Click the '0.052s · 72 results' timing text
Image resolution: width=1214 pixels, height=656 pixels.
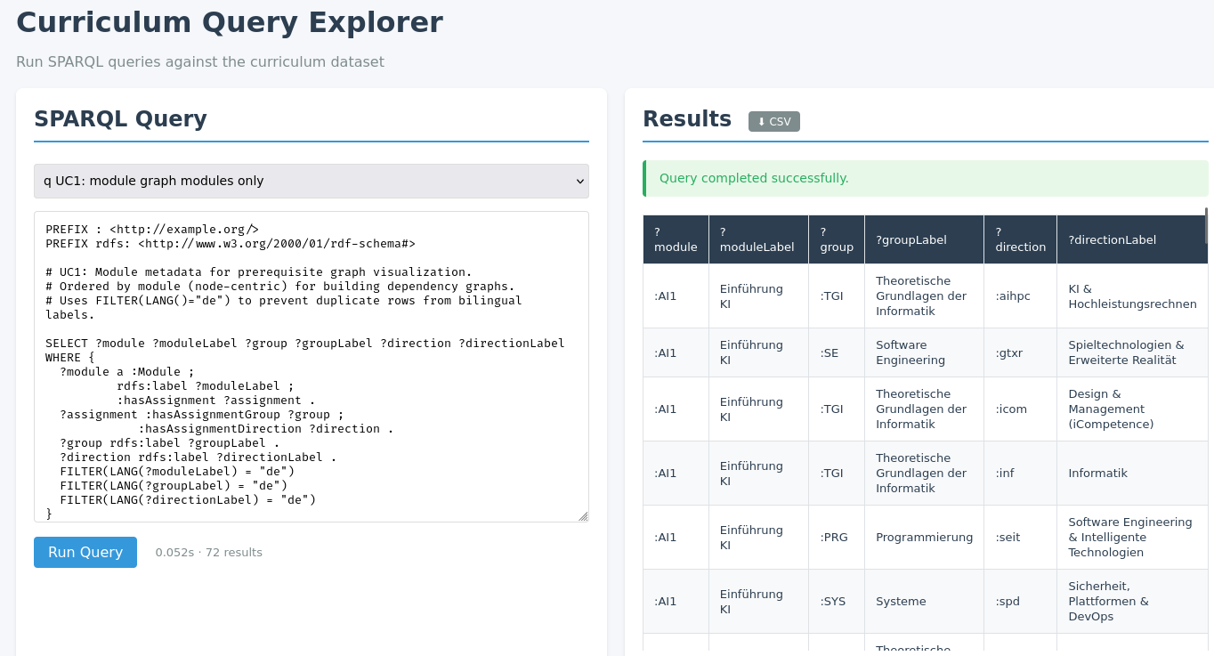[208, 552]
